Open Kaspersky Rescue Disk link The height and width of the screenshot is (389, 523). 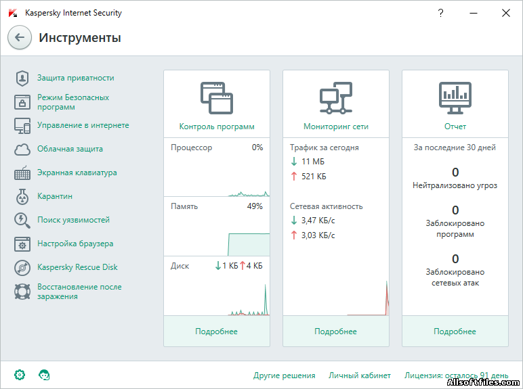tap(77, 267)
